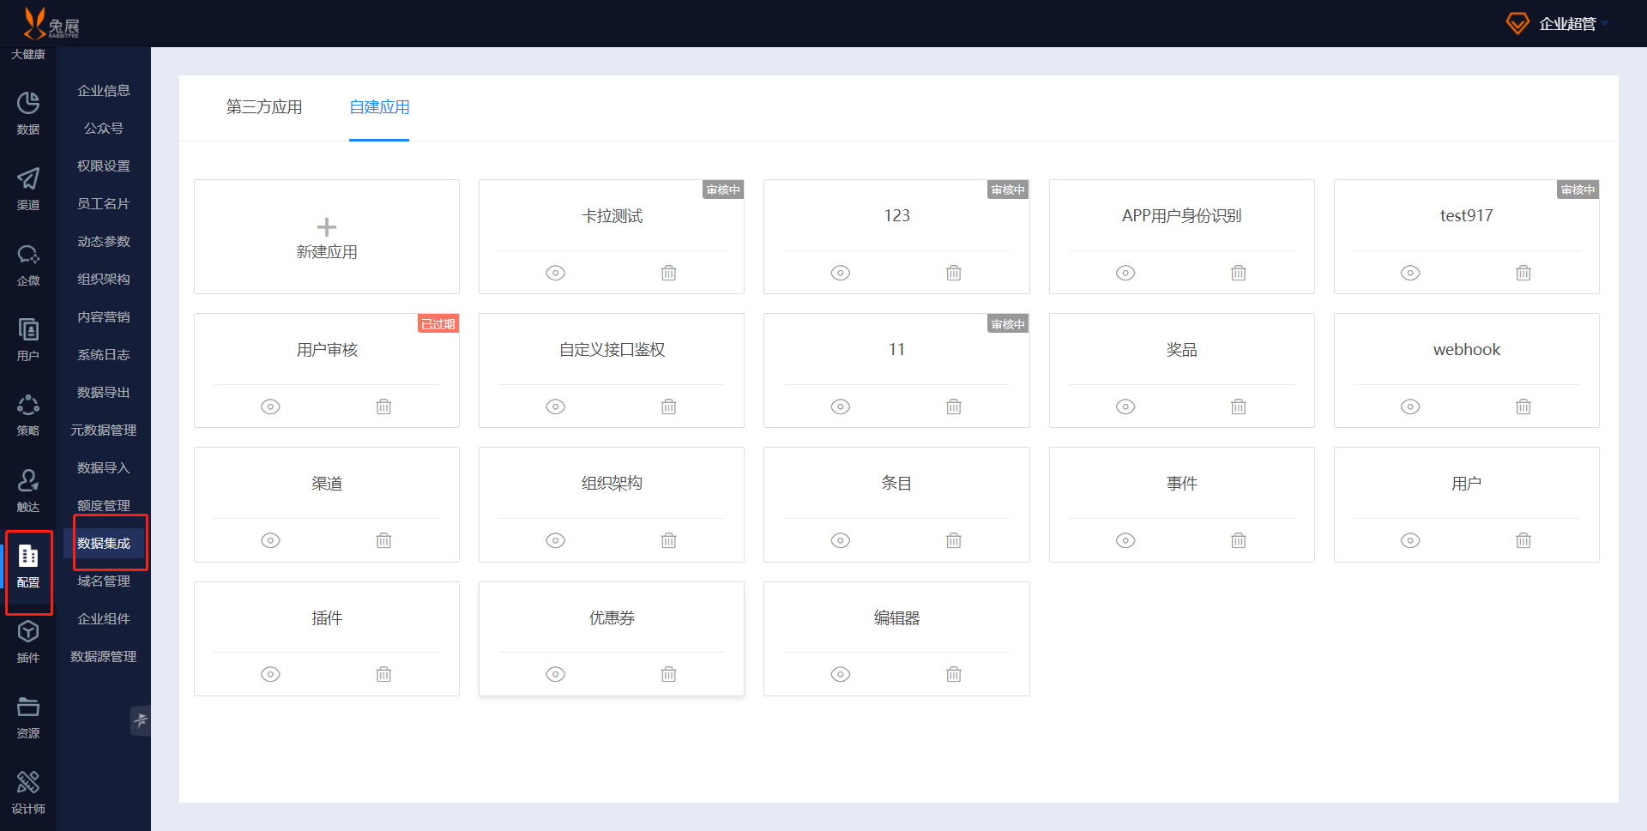View the 123 app with eye icon

pos(841,273)
